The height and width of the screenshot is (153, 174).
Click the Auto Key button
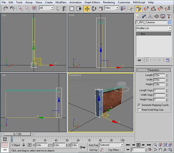tap(93, 145)
